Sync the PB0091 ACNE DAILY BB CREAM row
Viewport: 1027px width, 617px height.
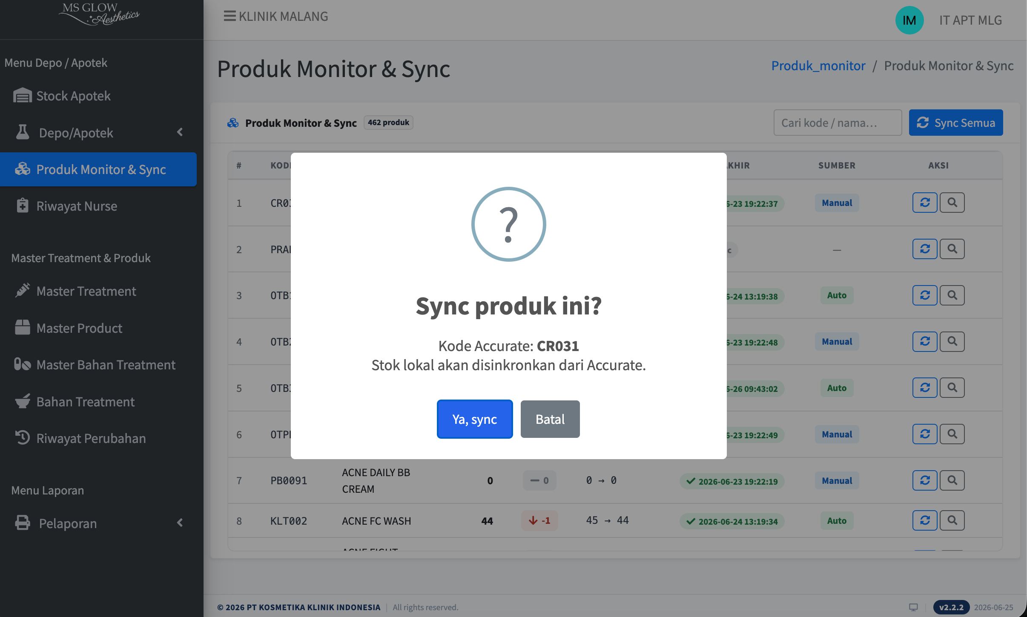coord(925,480)
